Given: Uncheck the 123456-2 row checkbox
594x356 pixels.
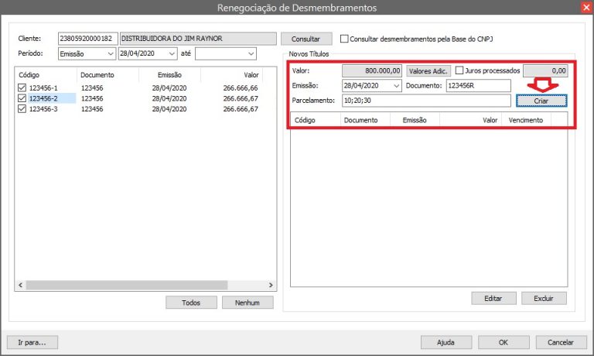Looking at the screenshot, I should point(22,98).
